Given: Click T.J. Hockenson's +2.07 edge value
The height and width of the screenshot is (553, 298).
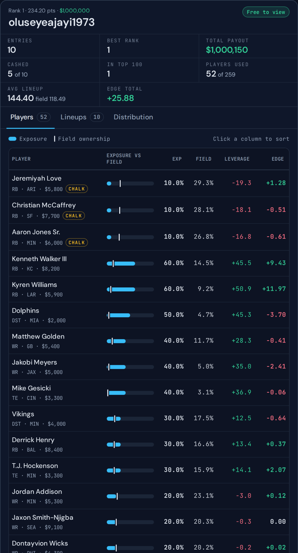Looking at the screenshot, I should coord(276,470).
